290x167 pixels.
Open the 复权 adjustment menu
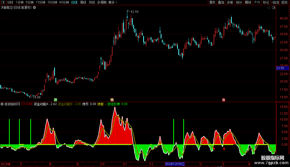click(212, 2)
